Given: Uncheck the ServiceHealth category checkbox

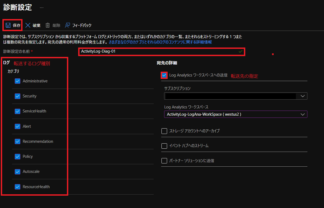Looking at the screenshot, I should [18, 111].
